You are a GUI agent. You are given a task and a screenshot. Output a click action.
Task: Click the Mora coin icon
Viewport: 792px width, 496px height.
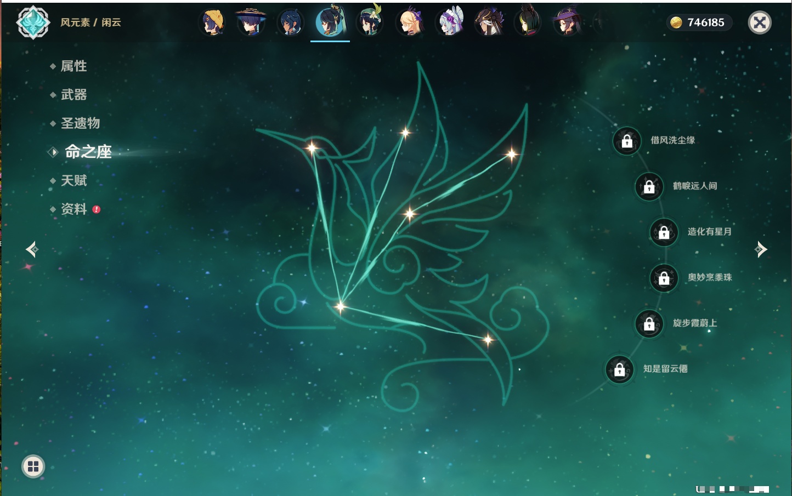676,22
